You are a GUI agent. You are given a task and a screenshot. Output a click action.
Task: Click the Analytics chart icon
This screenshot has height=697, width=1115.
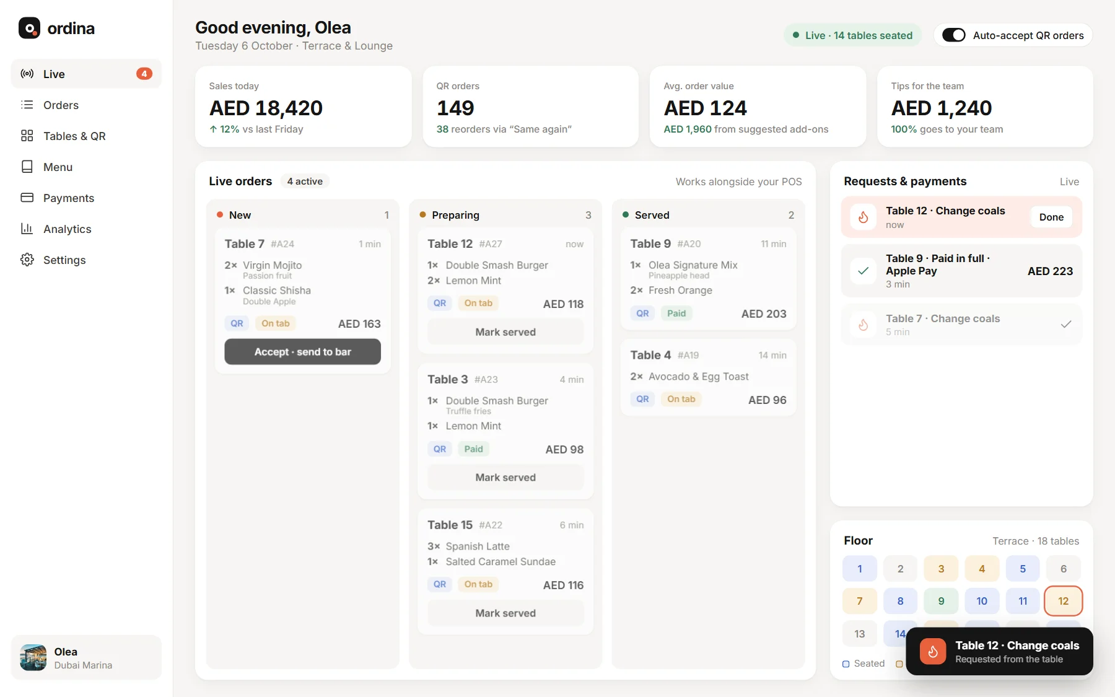click(27, 229)
